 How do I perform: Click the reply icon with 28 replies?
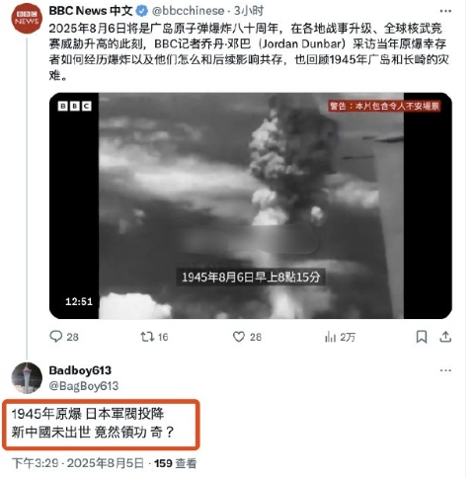point(55,337)
